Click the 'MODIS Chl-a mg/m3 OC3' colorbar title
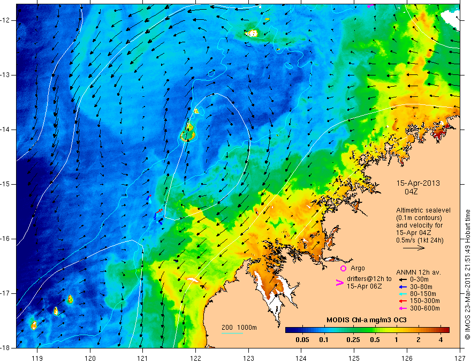 (367, 320)
